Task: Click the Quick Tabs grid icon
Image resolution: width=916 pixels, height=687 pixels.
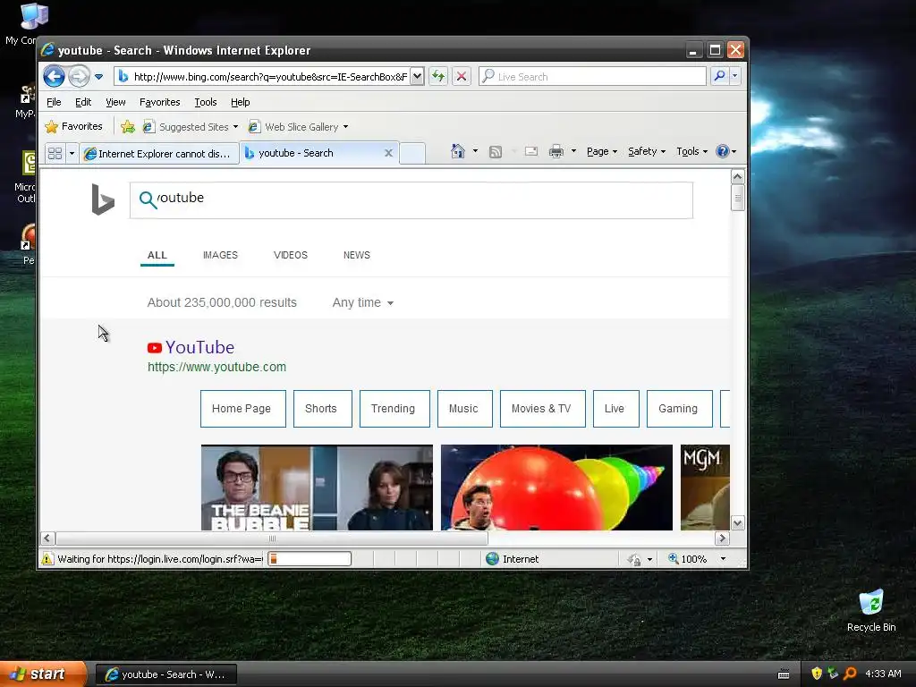Action: (x=55, y=153)
